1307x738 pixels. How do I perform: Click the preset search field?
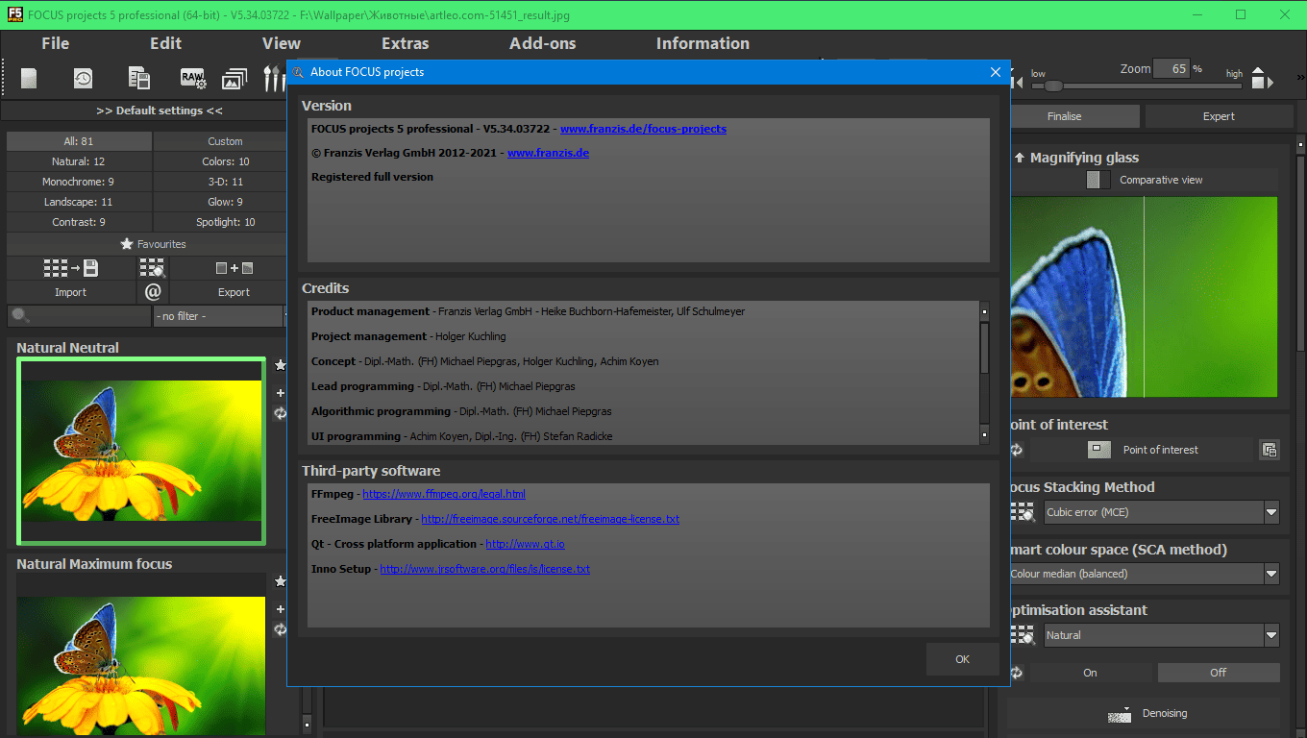79,316
